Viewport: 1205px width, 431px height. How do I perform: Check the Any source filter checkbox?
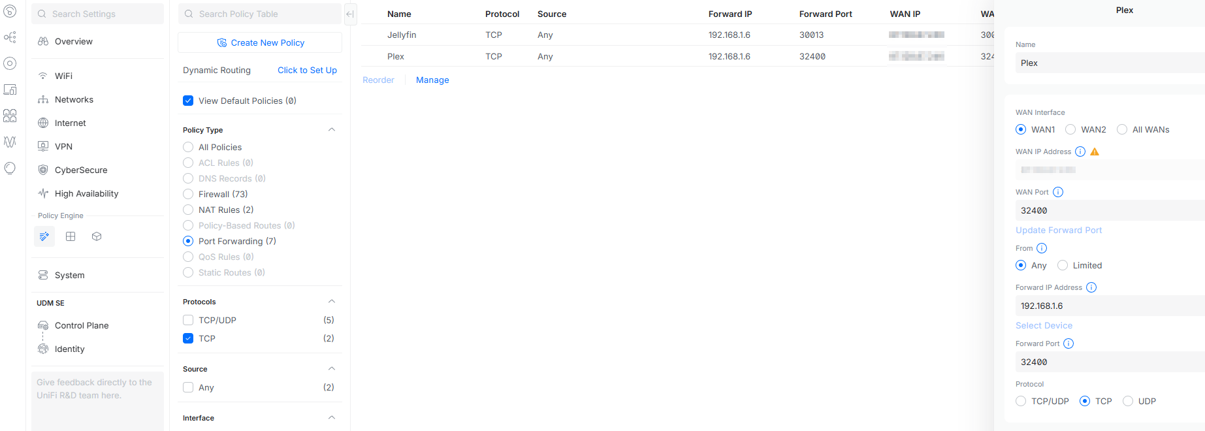coord(188,387)
